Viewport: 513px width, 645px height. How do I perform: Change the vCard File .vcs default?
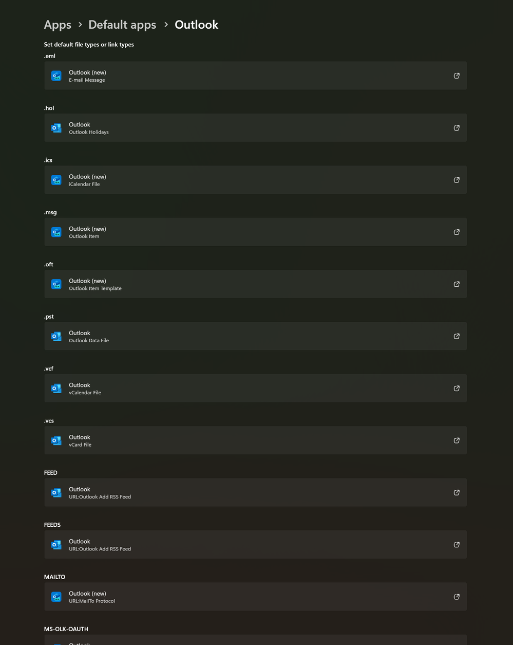[x=255, y=440]
